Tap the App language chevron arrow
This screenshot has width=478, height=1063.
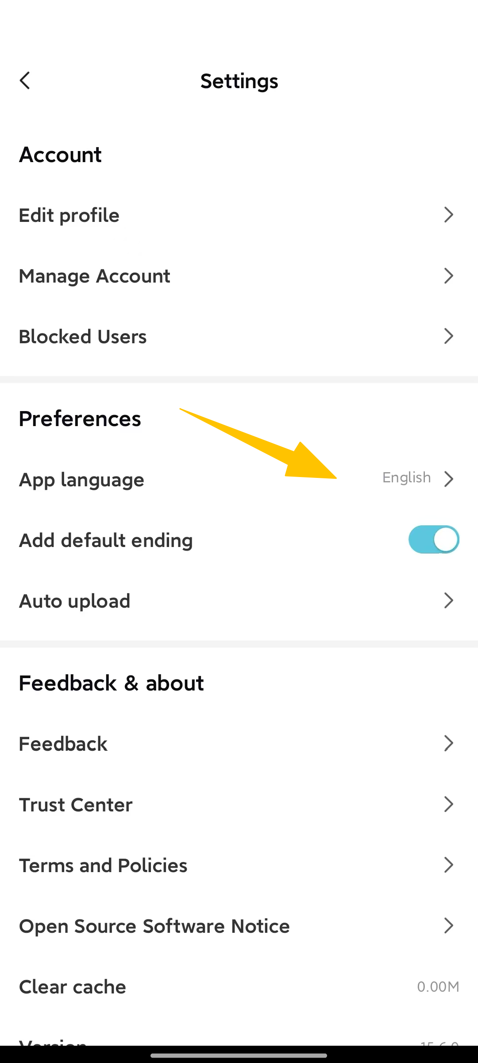[448, 479]
